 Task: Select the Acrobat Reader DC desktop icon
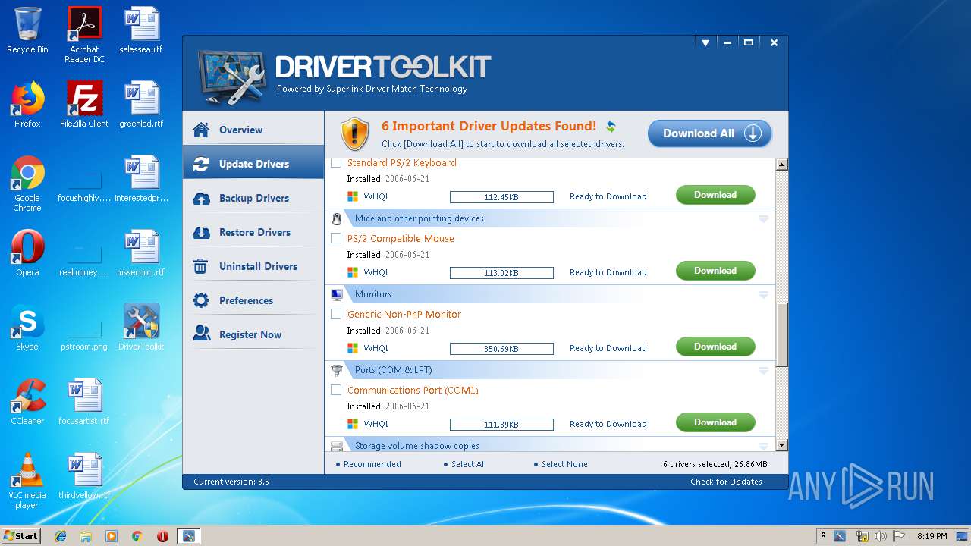coord(84,35)
